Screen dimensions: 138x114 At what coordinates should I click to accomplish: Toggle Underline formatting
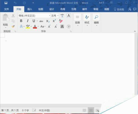(x=34, y=21)
